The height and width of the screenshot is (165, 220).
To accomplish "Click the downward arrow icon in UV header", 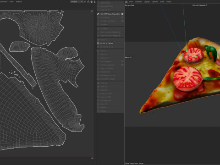I will pos(94,2).
